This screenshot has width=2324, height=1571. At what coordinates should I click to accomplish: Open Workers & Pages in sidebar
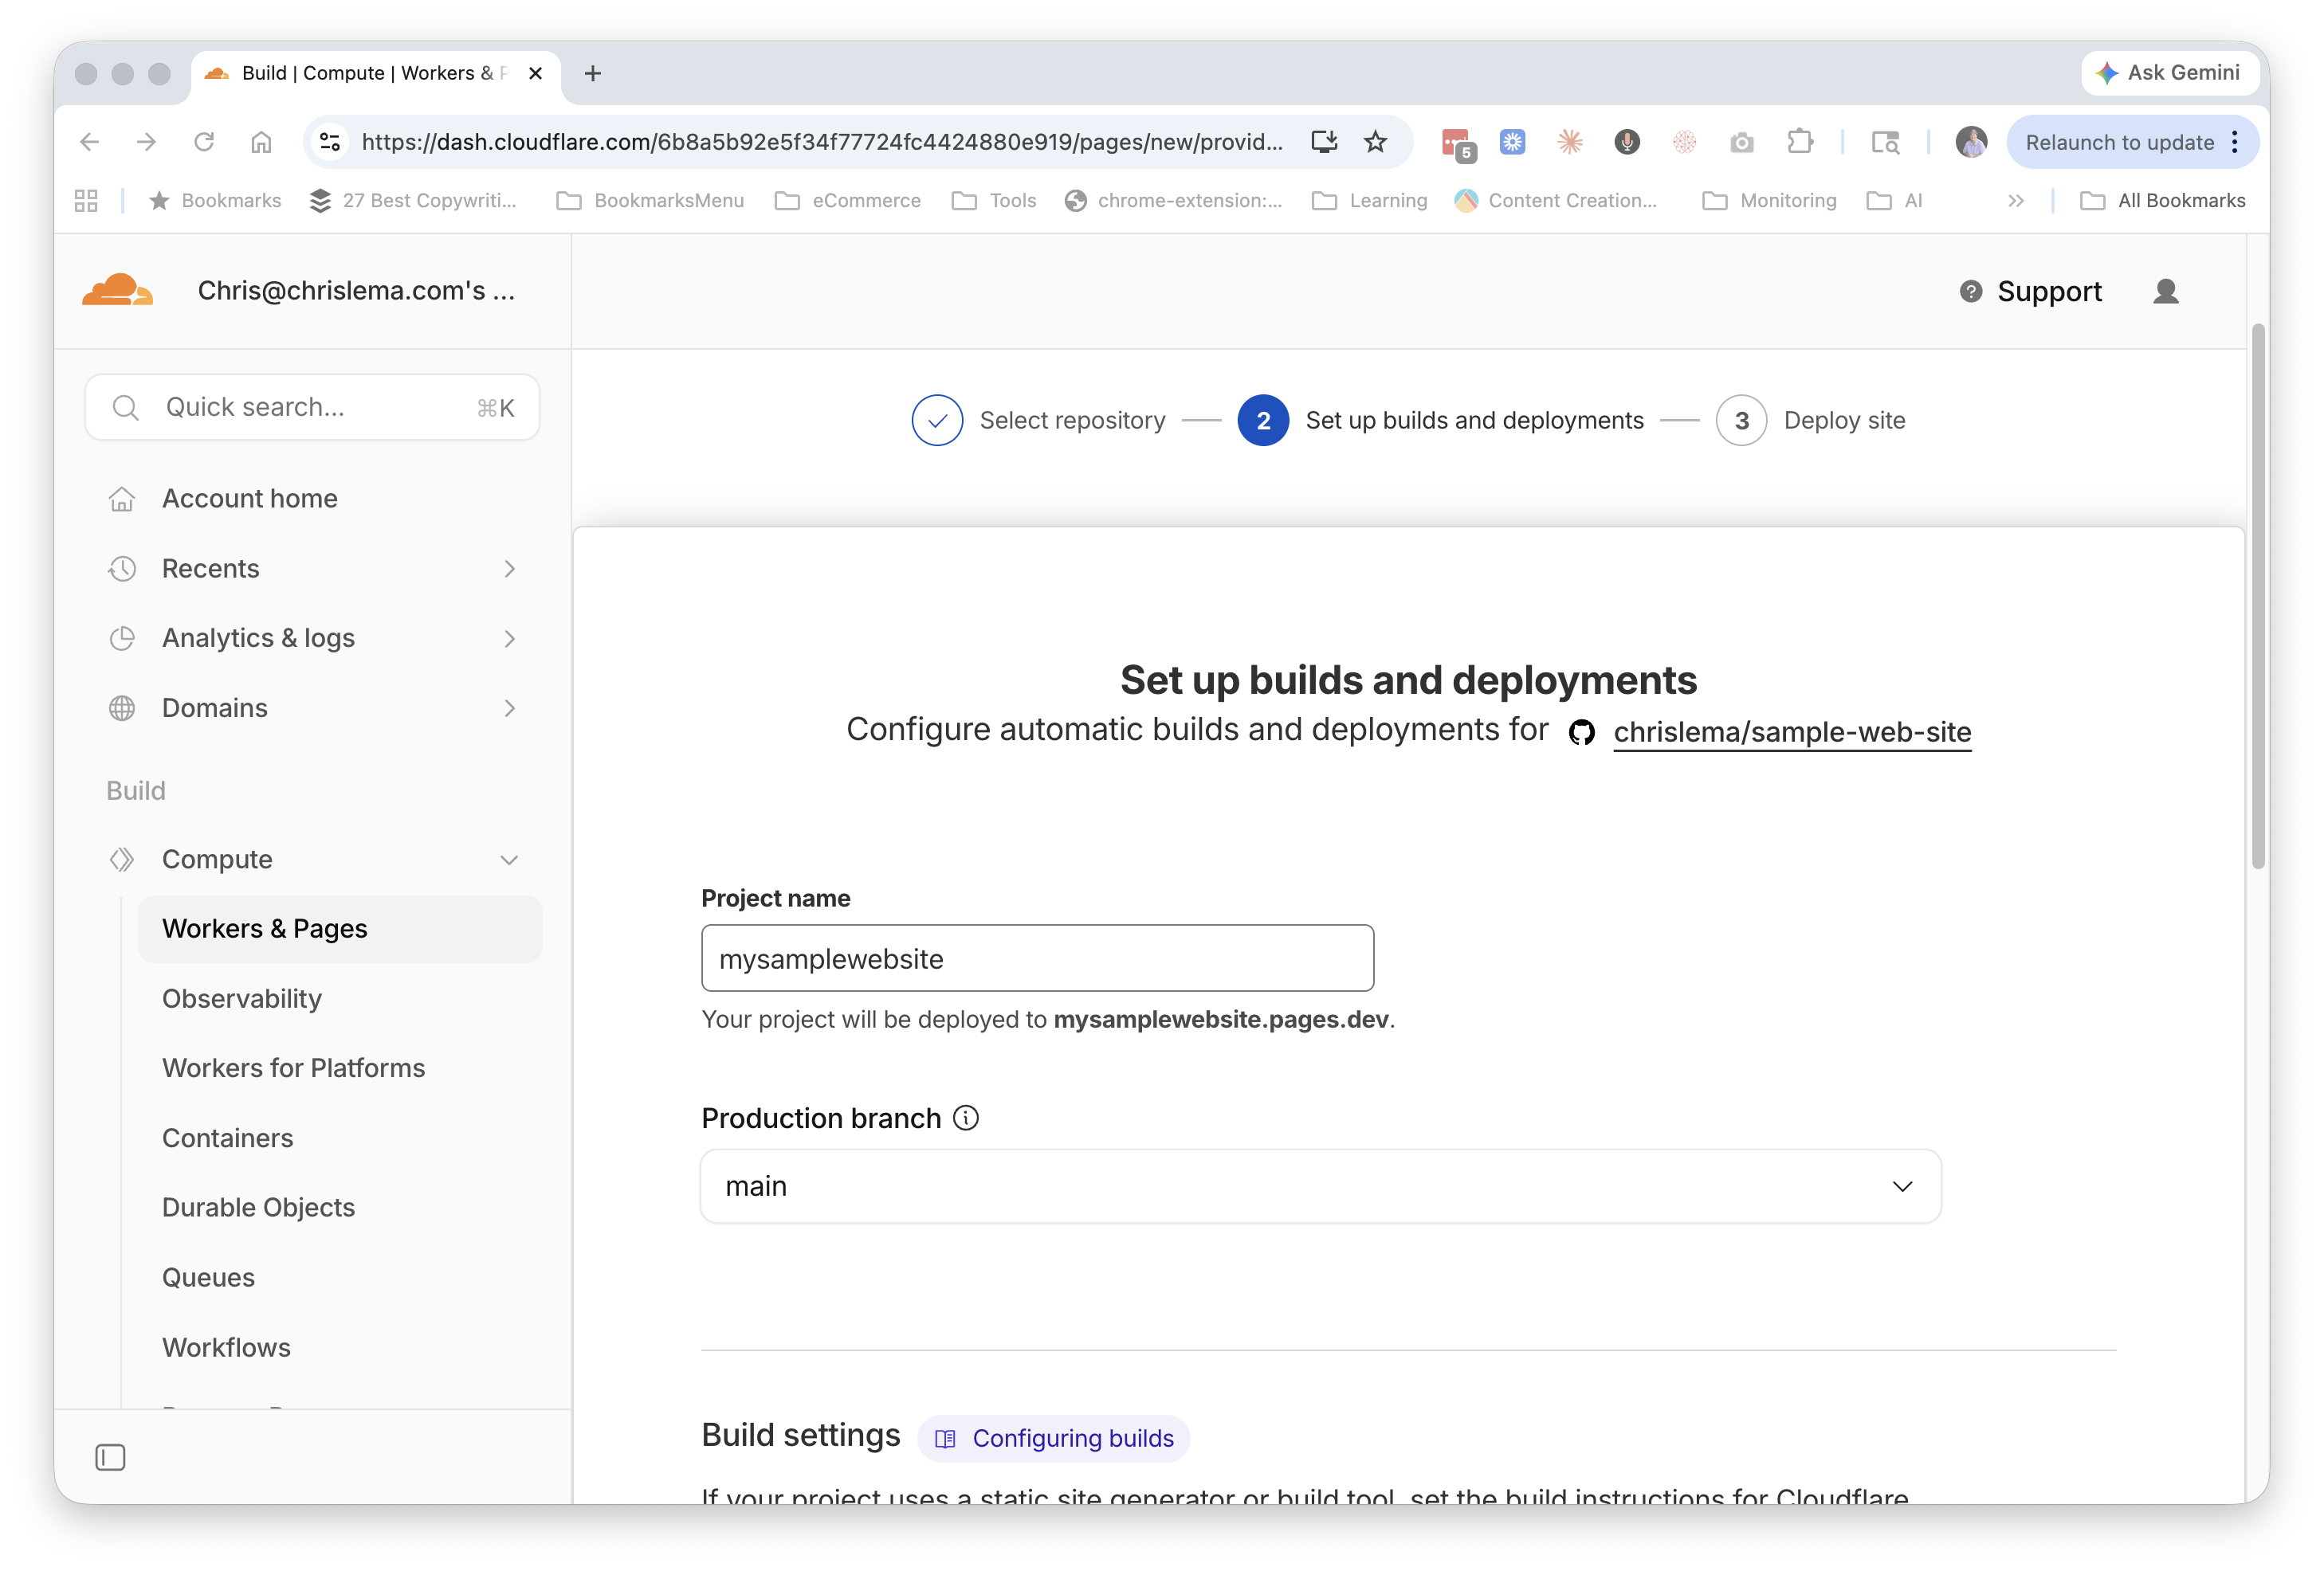tap(265, 928)
